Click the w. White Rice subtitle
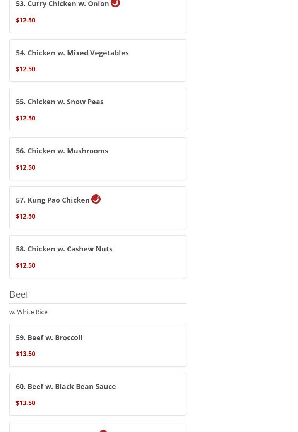This screenshot has height=432, width=298. pos(28,312)
